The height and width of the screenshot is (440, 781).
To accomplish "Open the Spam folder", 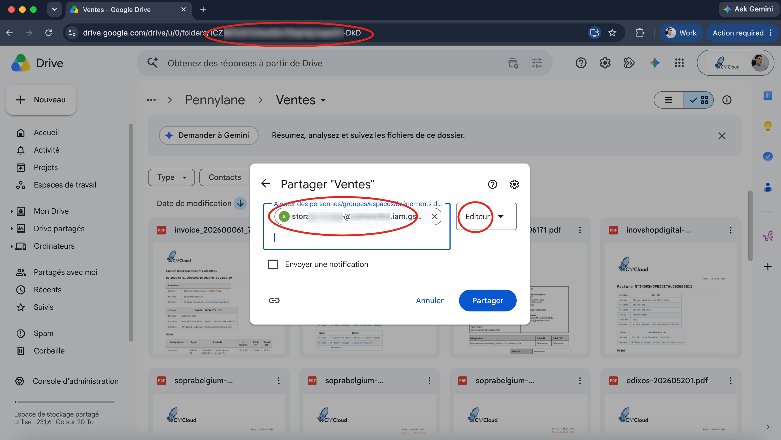I will pos(43,333).
